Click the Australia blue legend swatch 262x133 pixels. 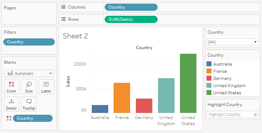[x=209, y=64]
